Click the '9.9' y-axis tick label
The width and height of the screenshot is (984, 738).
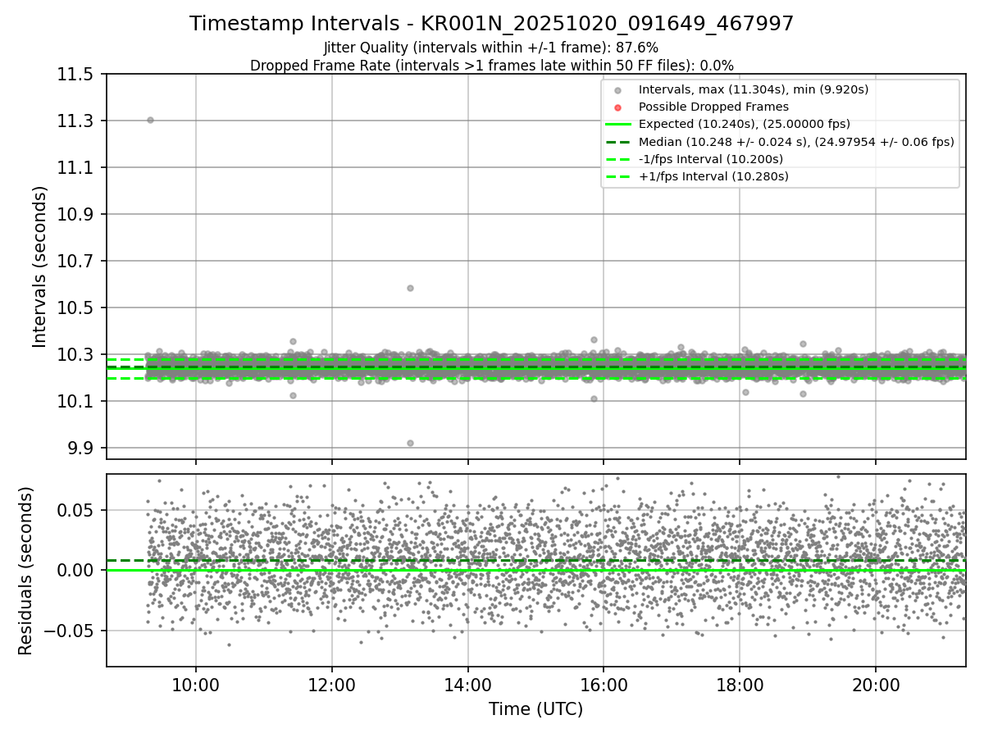tap(83, 449)
